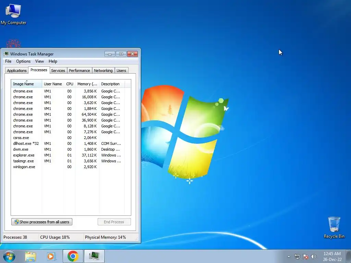This screenshot has height=263, width=351.
Task: Open the View menu
Action: coord(39,61)
